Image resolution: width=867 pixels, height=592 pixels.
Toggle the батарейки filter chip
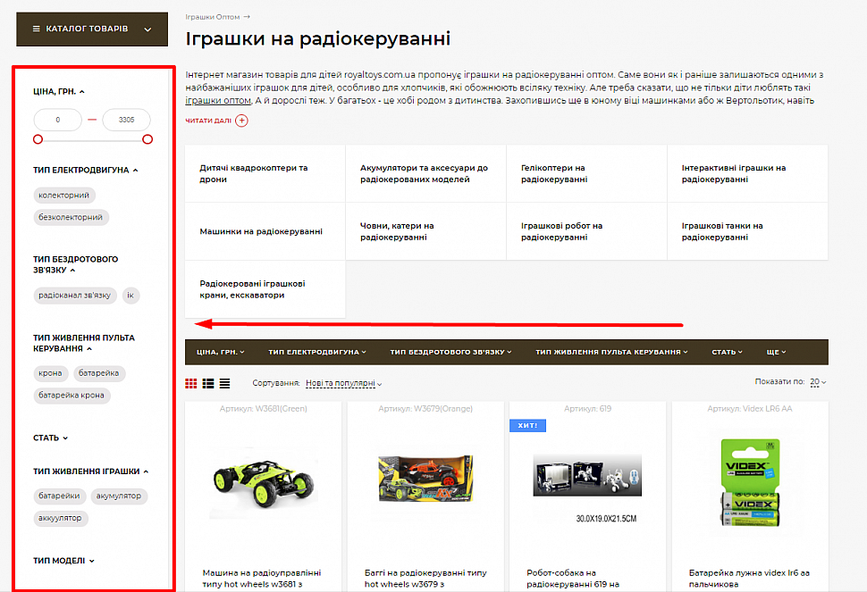point(59,496)
